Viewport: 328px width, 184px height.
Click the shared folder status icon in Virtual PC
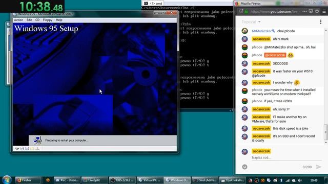pos(32,149)
